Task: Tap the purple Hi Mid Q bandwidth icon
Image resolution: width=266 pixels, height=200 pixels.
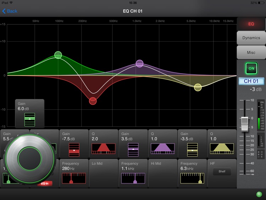Action: point(163,149)
